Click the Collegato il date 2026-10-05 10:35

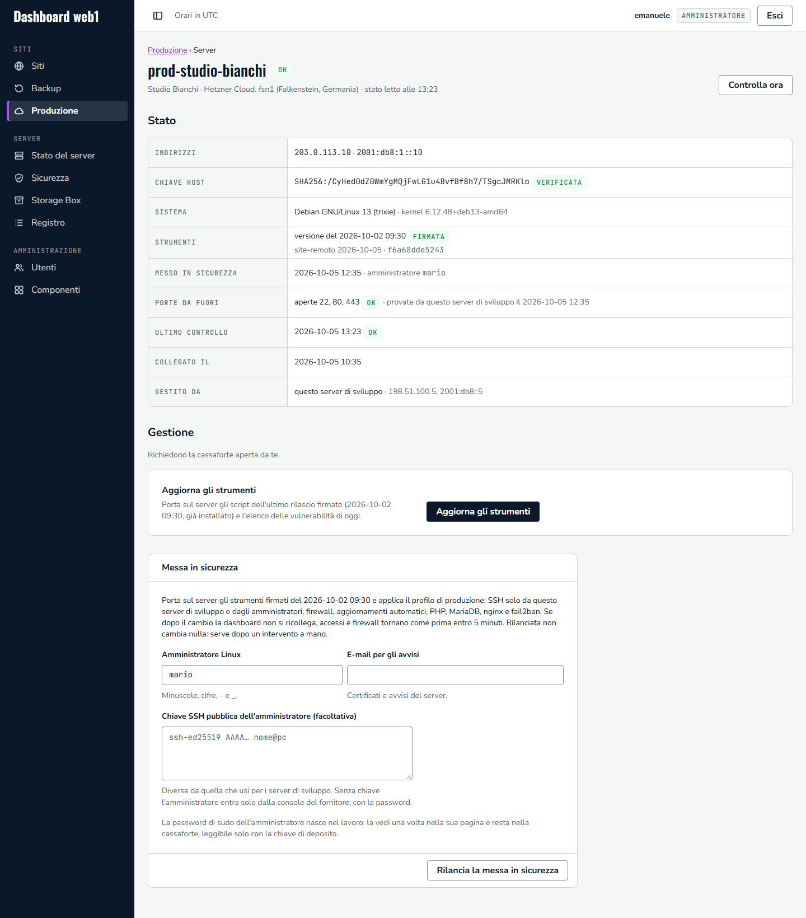(x=328, y=362)
